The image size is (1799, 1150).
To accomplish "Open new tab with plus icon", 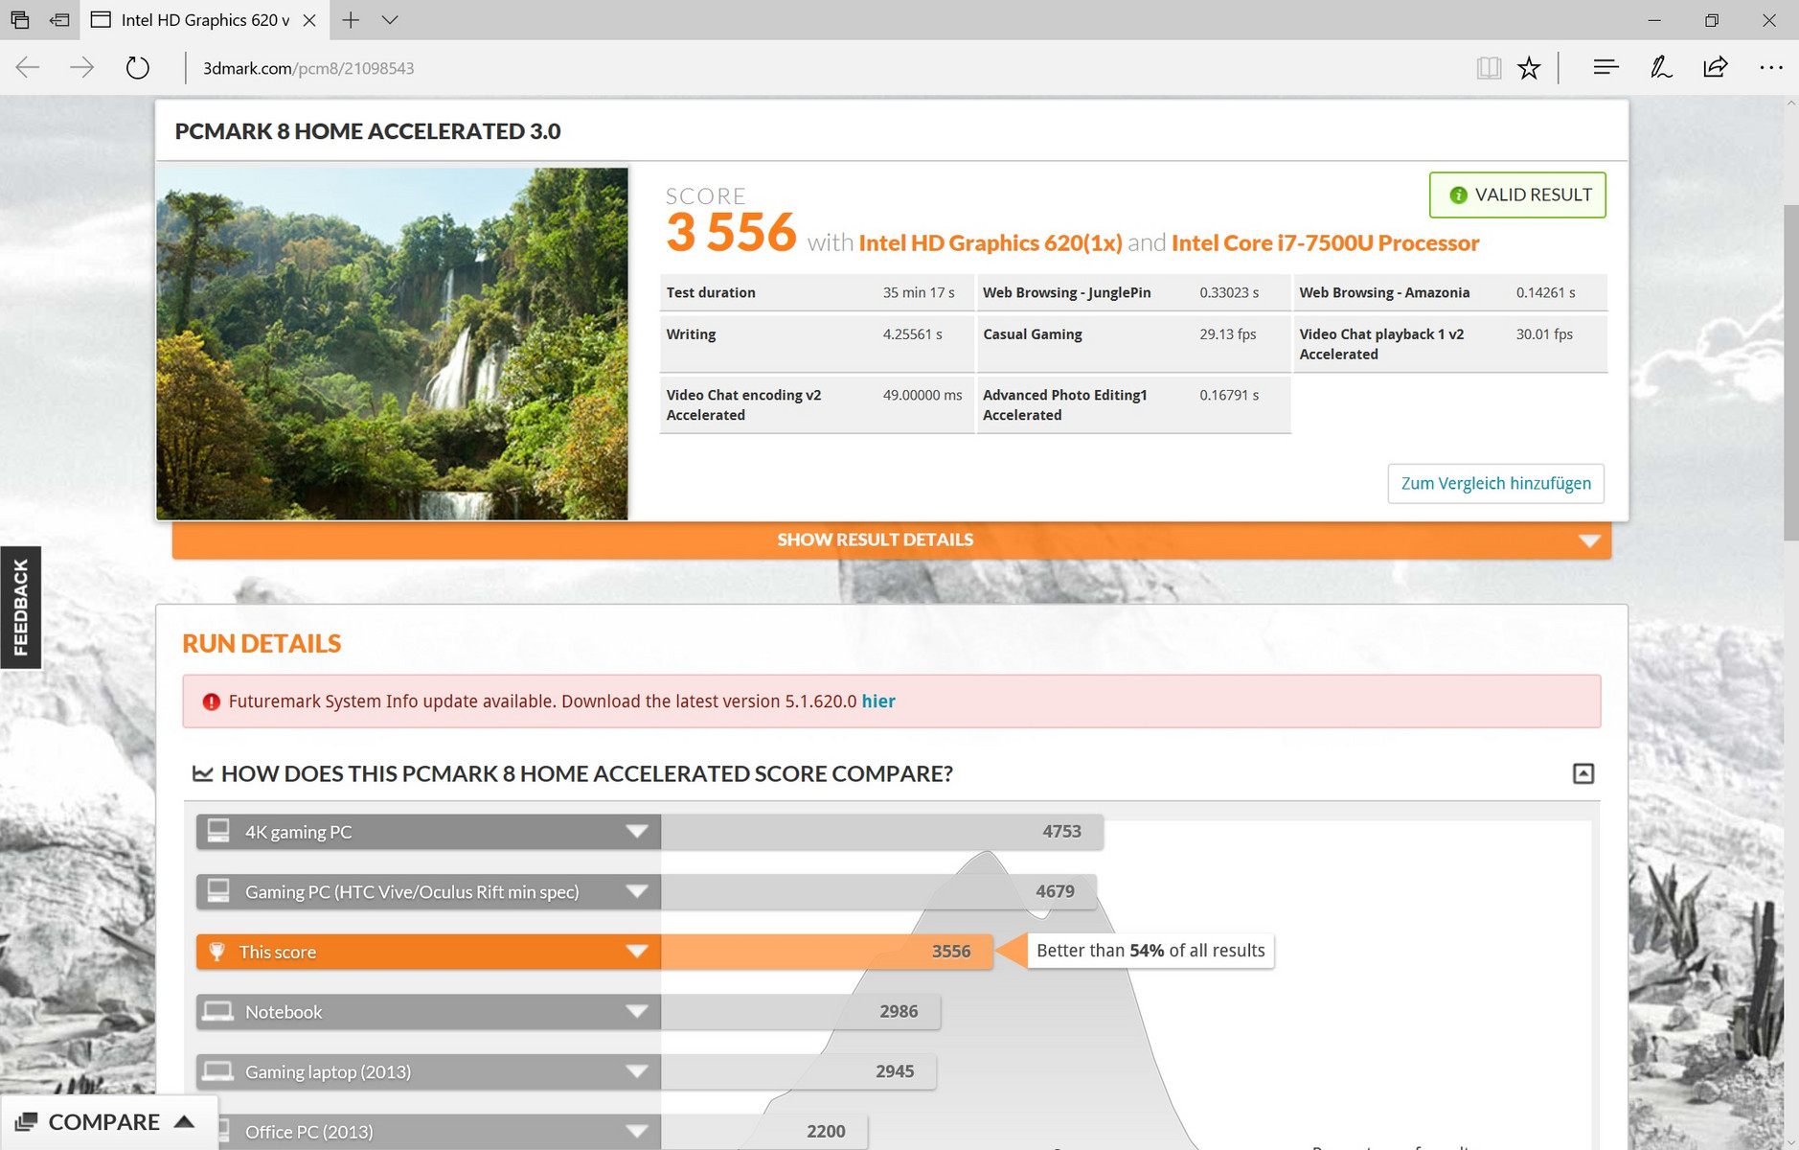I will [351, 19].
